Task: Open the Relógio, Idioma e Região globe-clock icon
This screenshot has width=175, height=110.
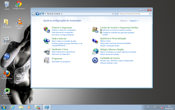Action: [95, 52]
